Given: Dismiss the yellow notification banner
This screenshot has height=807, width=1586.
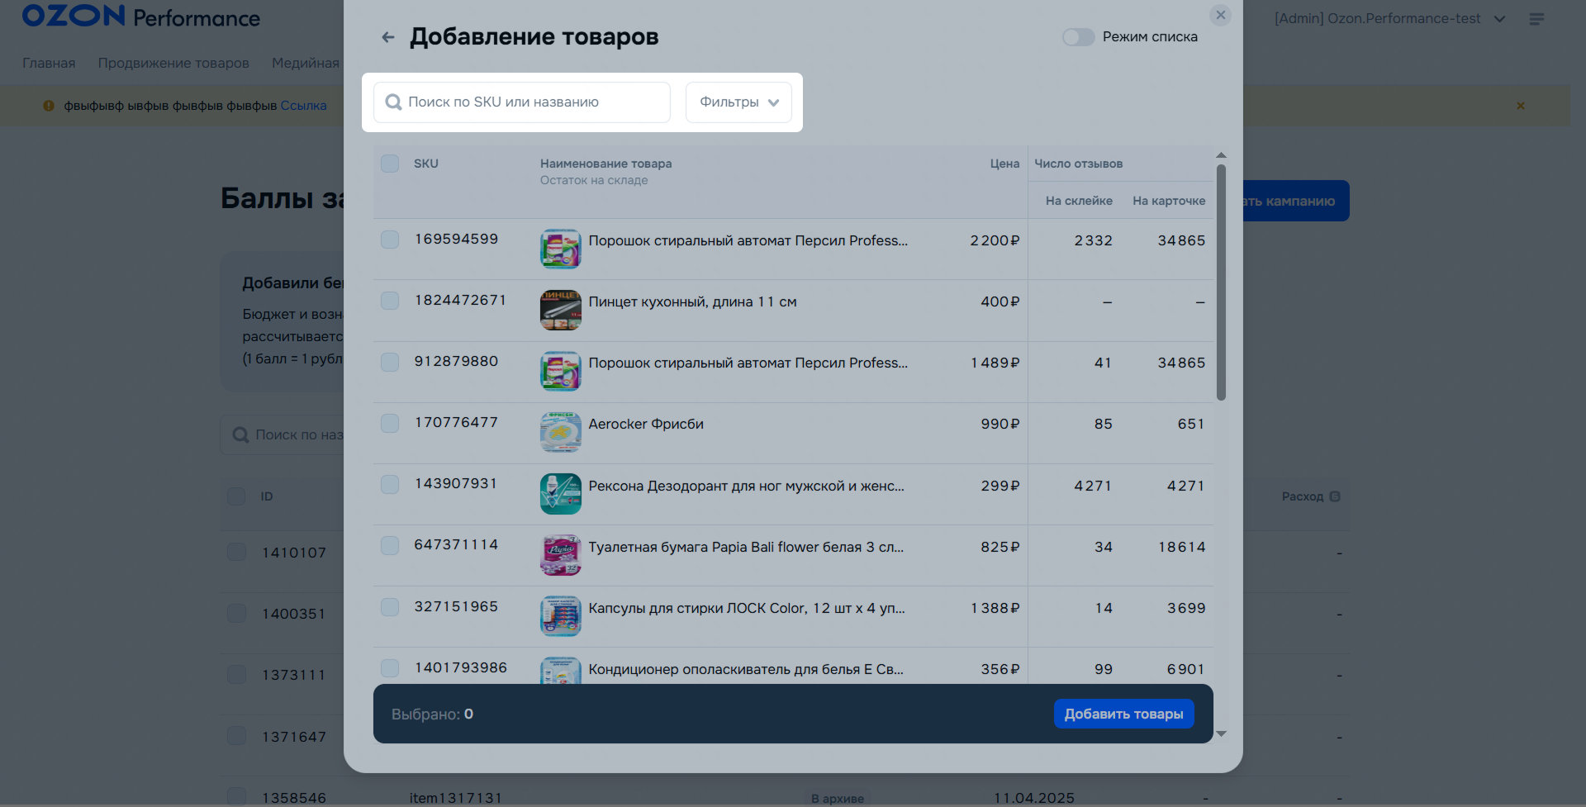Looking at the screenshot, I should pyautogui.click(x=1520, y=106).
